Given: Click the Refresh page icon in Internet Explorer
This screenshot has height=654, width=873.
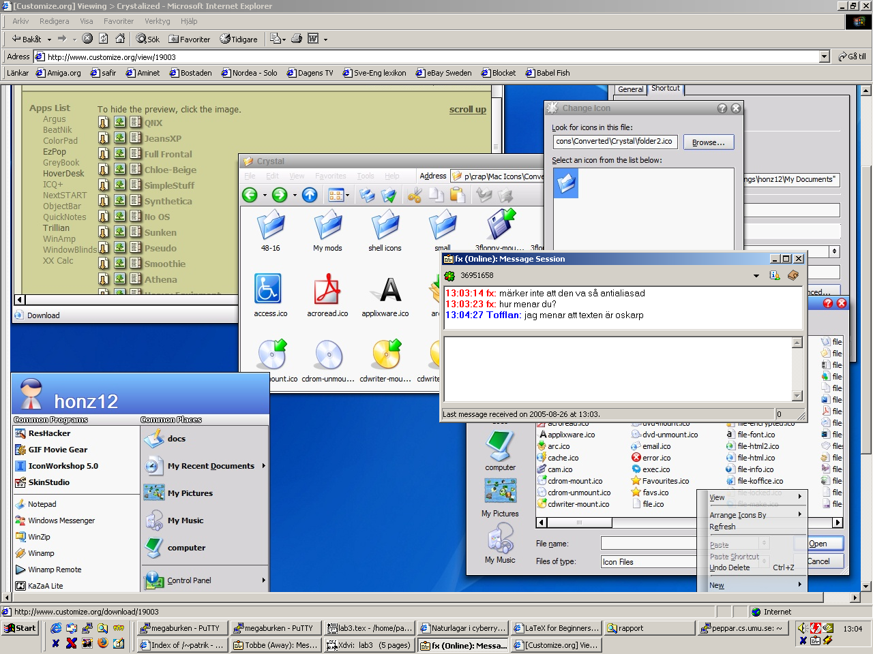Looking at the screenshot, I should [x=104, y=39].
